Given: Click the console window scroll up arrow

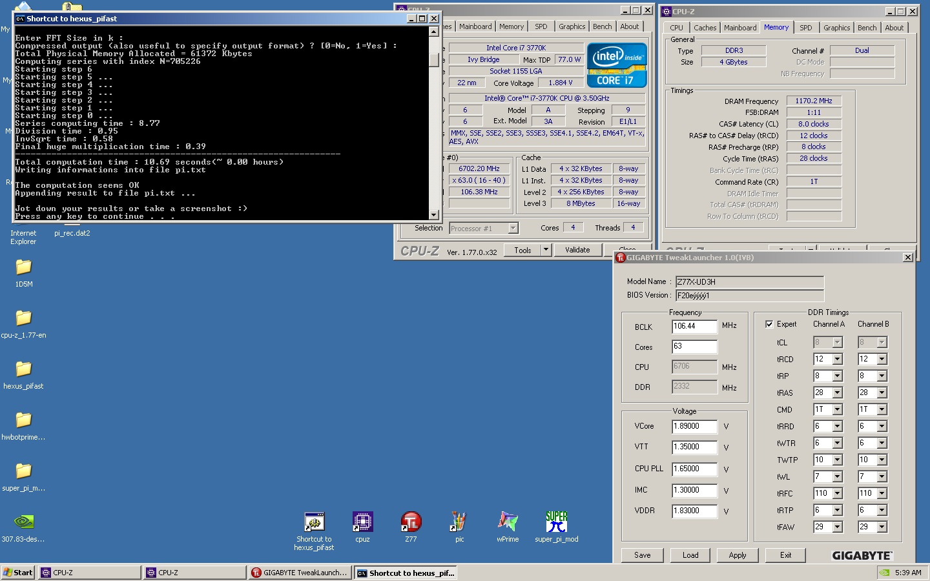Looking at the screenshot, I should tap(433, 31).
